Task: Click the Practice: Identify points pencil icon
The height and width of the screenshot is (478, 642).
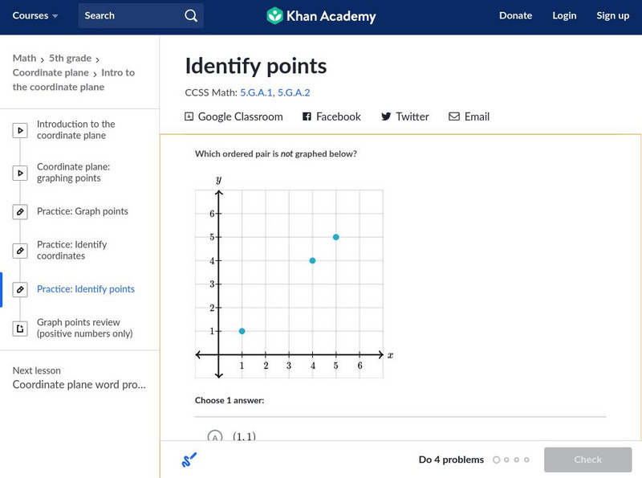Action: coord(20,289)
